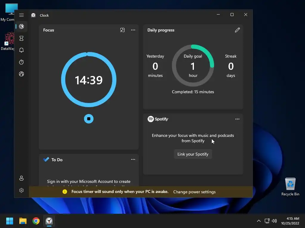Open Change power settings link
The image size is (305, 228).
click(x=194, y=192)
